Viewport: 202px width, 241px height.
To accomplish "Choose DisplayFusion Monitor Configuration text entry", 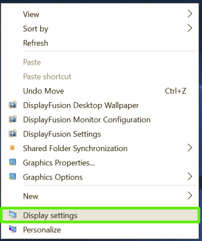I will tap(87, 120).
